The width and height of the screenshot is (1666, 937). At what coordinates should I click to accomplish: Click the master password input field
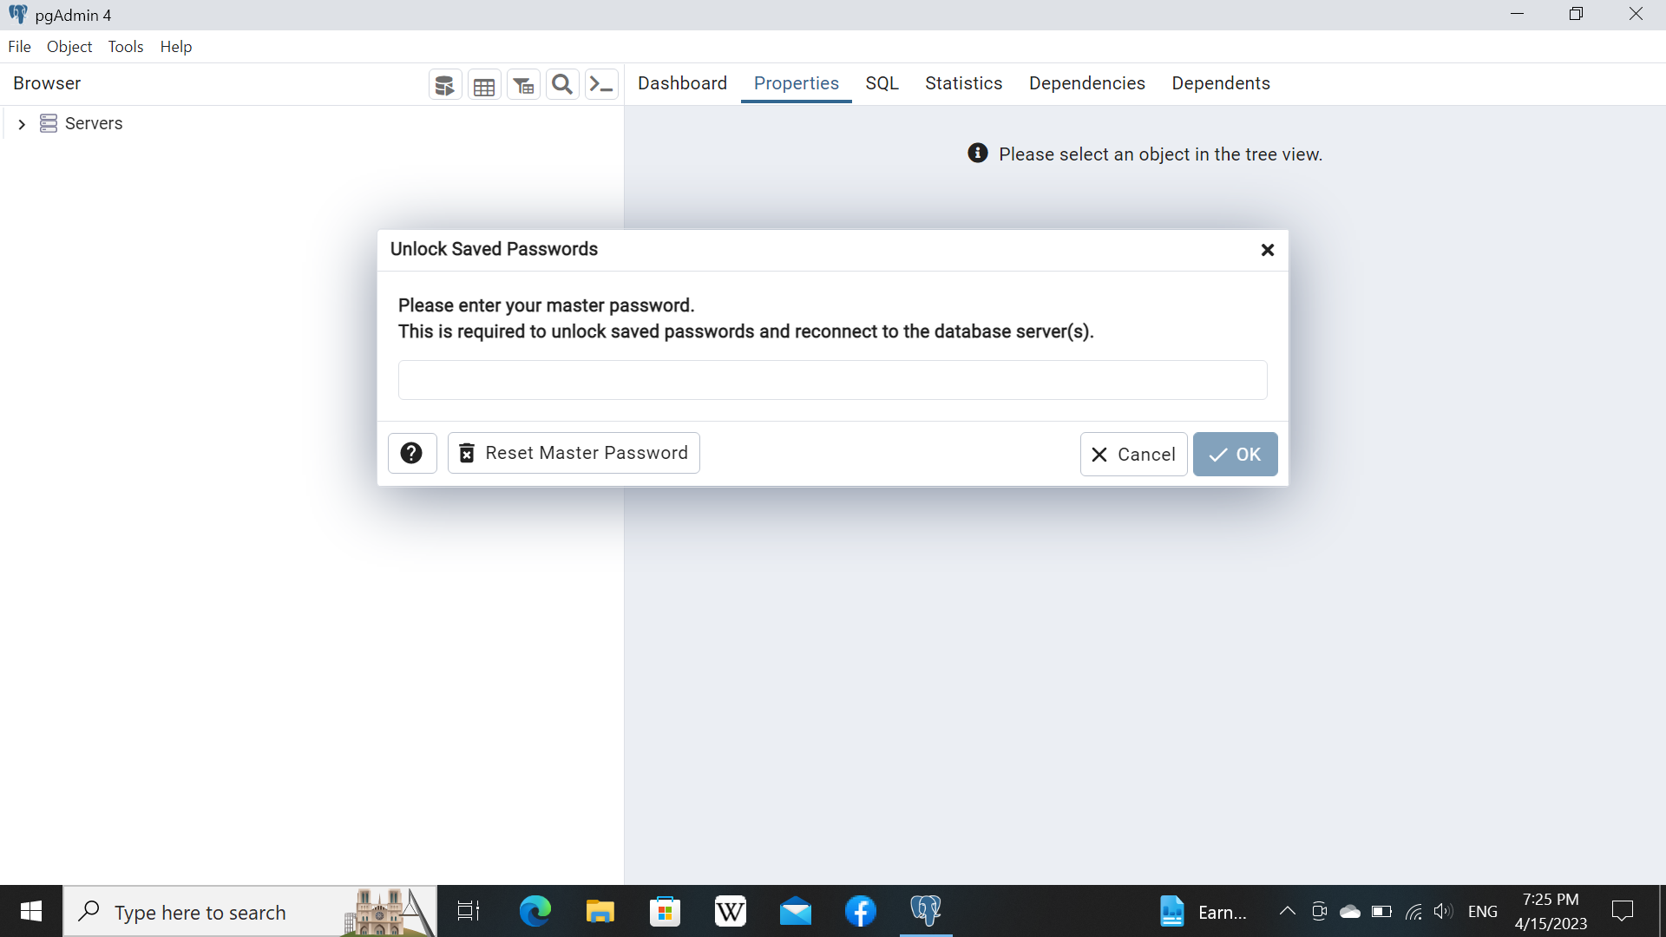pyautogui.click(x=832, y=380)
